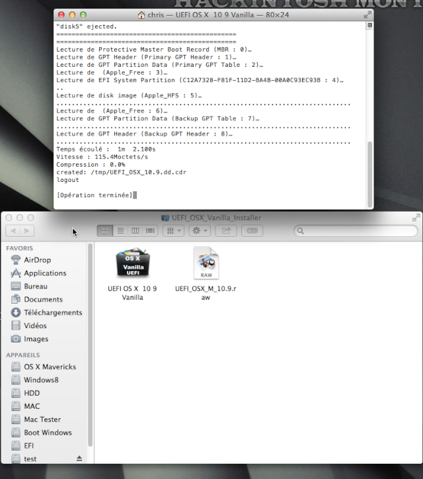The height and width of the screenshot is (479, 423).
Task: Click the 'logout' terminal line
Action: [68, 180]
